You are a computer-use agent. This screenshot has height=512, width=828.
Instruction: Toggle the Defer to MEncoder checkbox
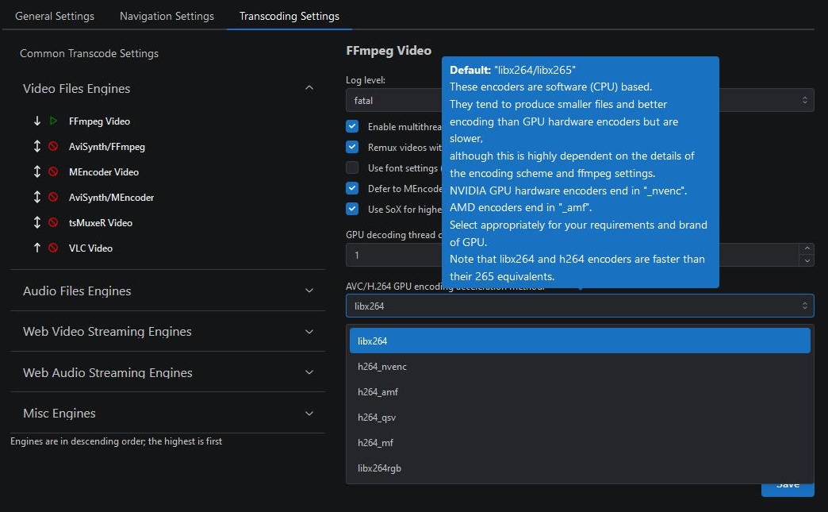[352, 188]
